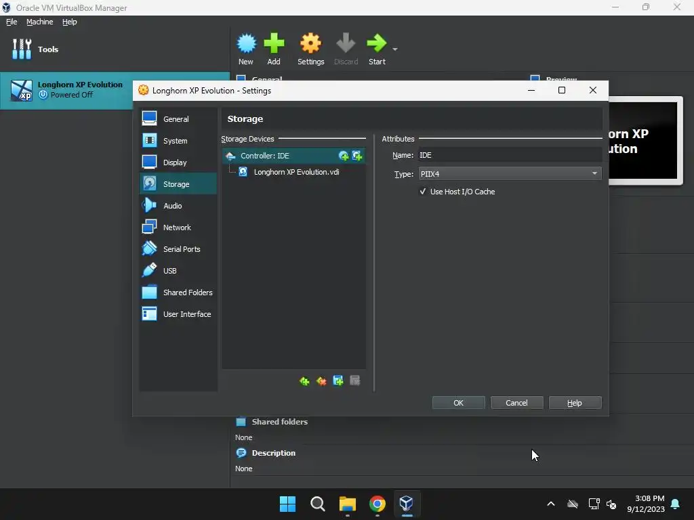Open the controller Type PIIX4 dropdown

tap(510, 174)
